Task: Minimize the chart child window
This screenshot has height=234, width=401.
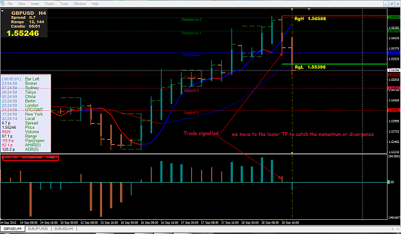Action: (386, 4)
